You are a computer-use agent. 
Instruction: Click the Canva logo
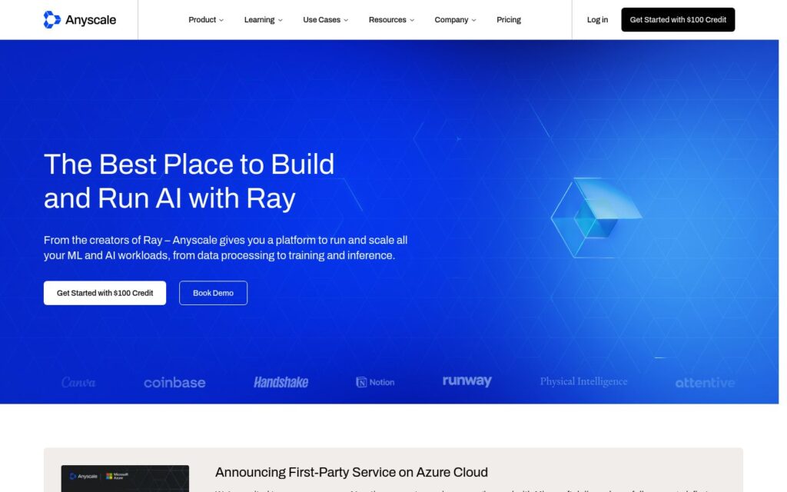[78, 383]
